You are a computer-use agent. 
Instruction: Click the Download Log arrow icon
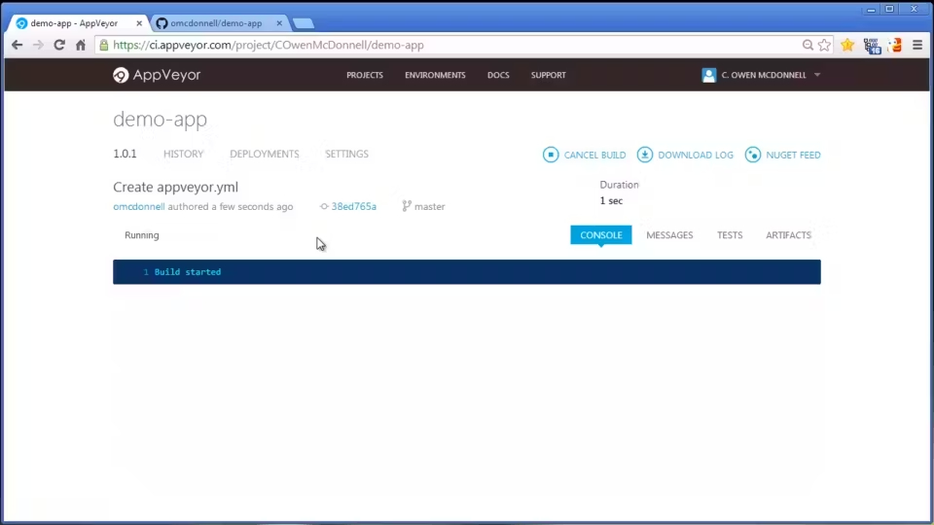click(x=644, y=155)
